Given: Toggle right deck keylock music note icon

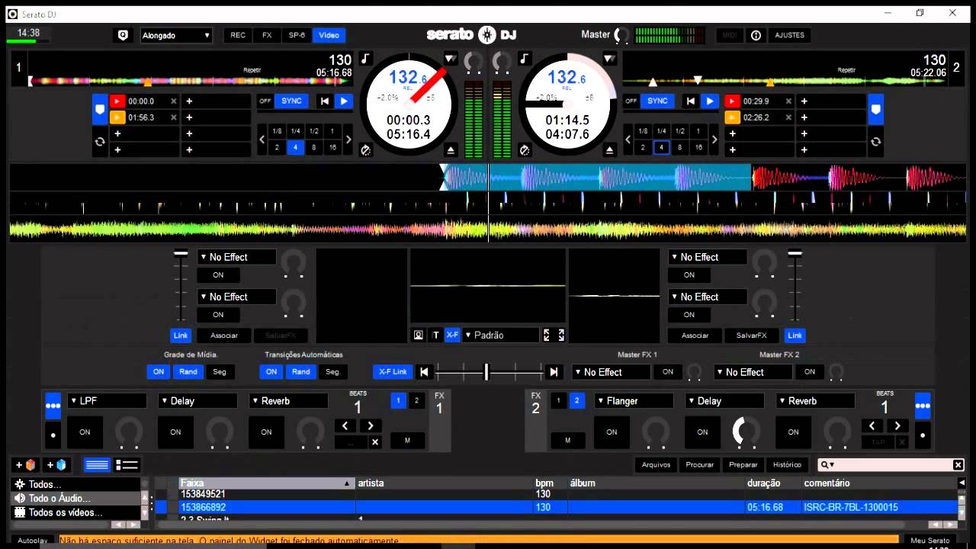Looking at the screenshot, I should coord(524,59).
